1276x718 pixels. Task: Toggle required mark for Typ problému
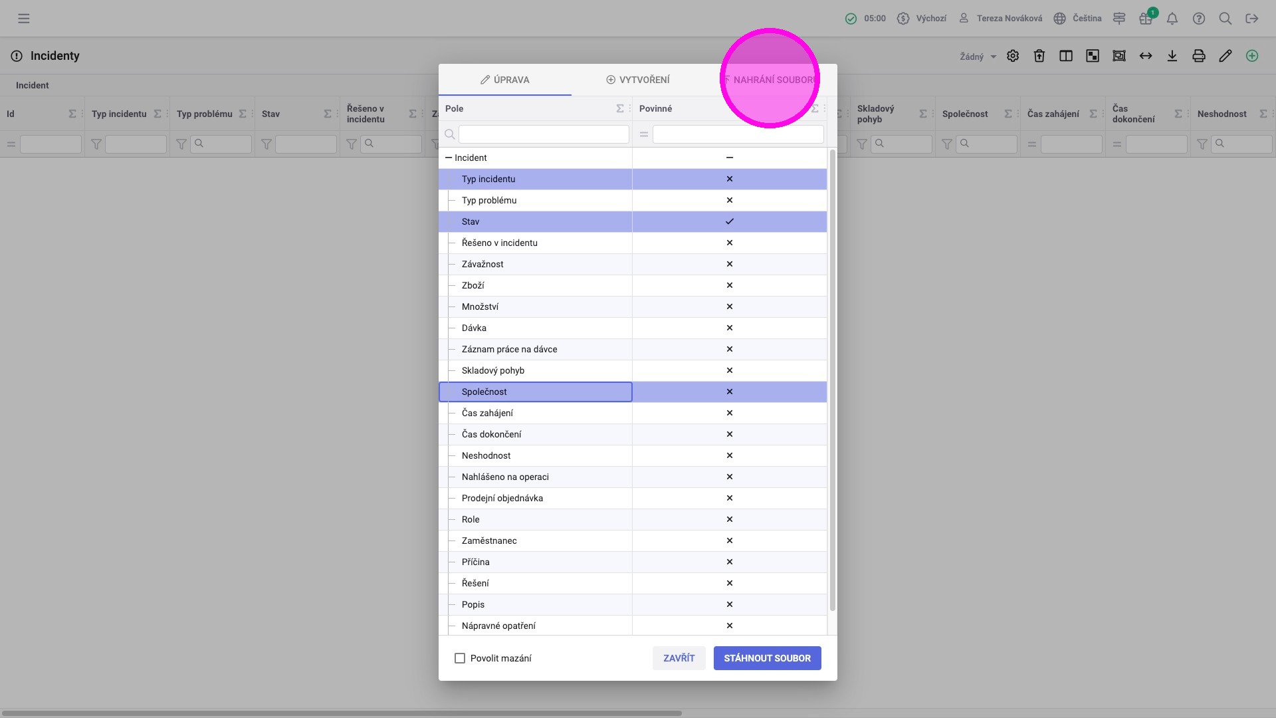[729, 200]
